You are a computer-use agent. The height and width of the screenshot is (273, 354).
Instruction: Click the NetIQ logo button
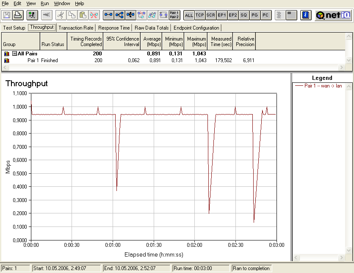pyautogui.click(x=333, y=15)
